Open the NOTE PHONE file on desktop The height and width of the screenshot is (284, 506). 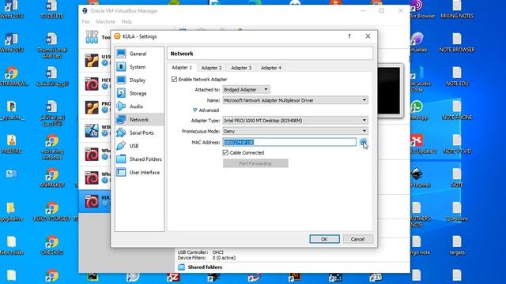coord(457,110)
